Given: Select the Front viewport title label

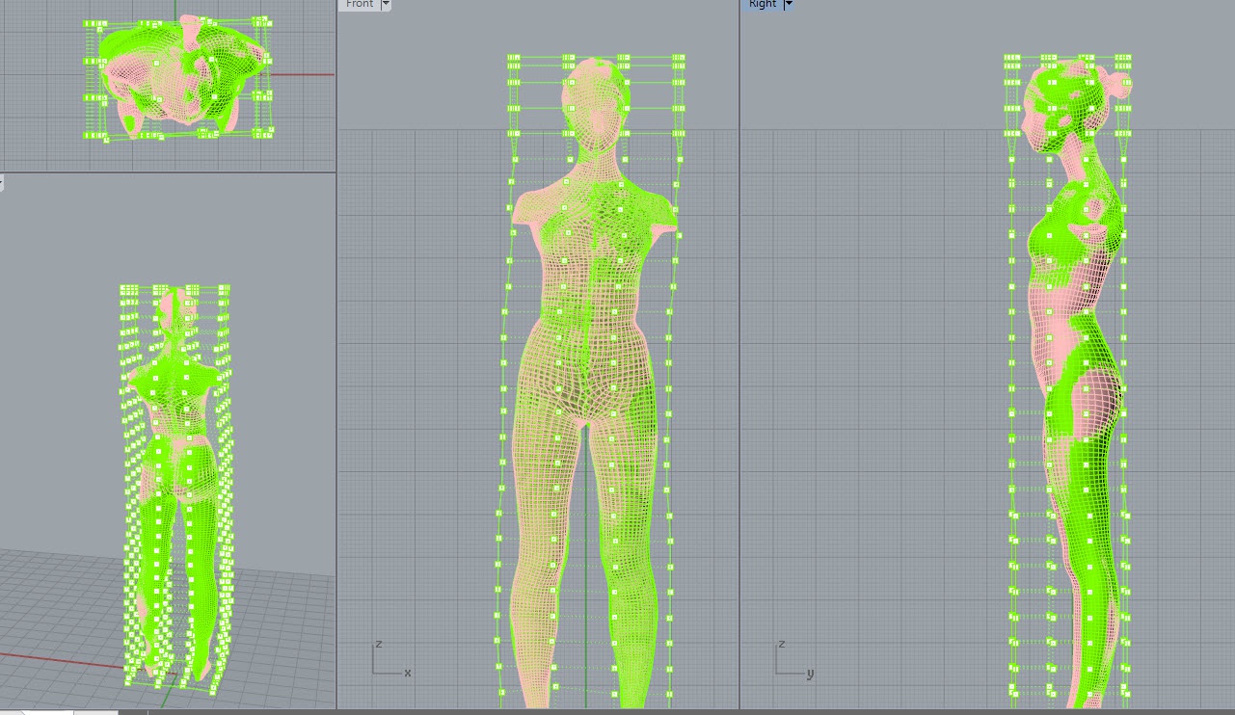Looking at the screenshot, I should 360,5.
